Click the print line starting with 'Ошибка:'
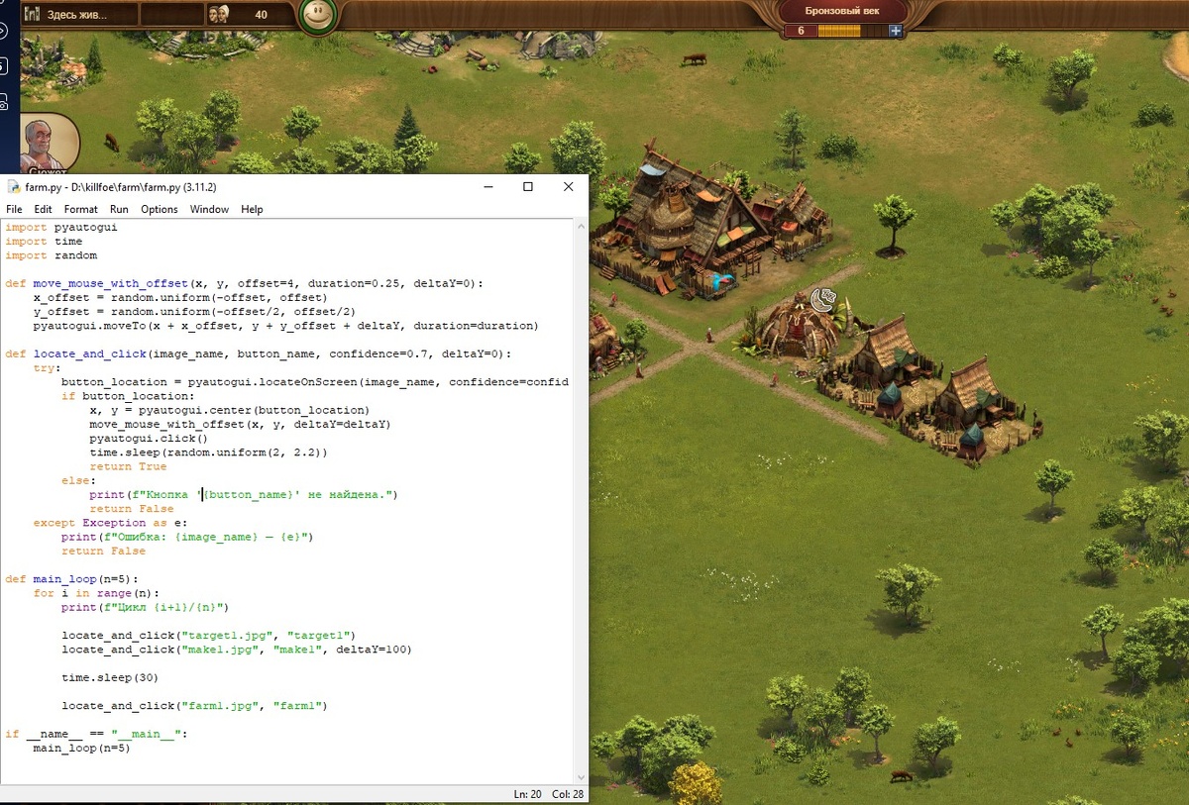The width and height of the screenshot is (1189, 805). coord(187,537)
